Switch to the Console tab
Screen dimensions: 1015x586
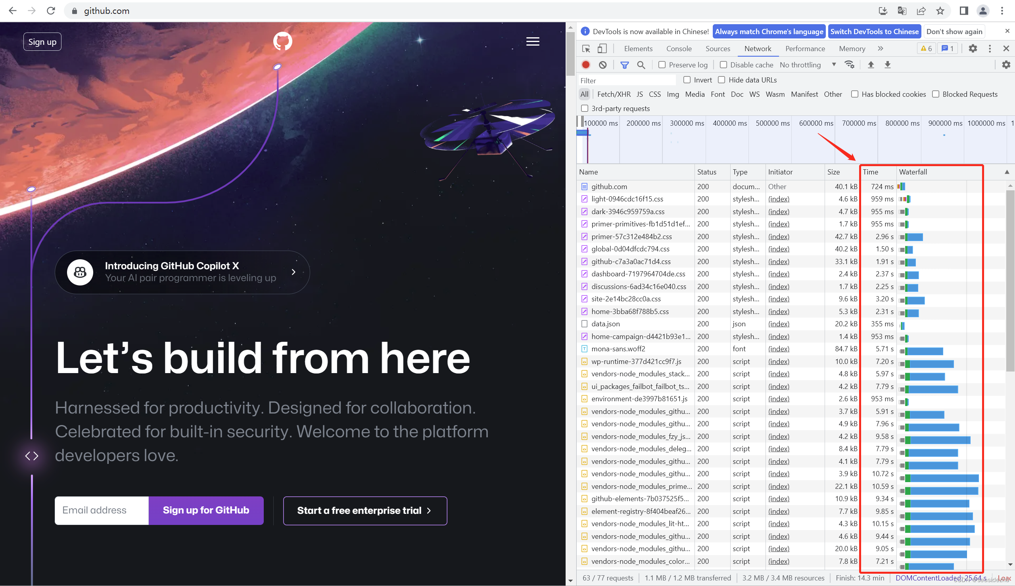click(679, 49)
